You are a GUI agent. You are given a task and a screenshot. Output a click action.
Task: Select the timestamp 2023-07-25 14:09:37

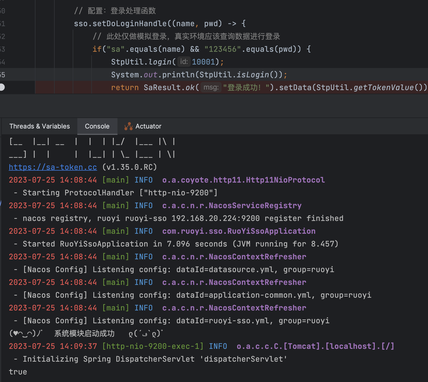pyautogui.click(x=52, y=346)
